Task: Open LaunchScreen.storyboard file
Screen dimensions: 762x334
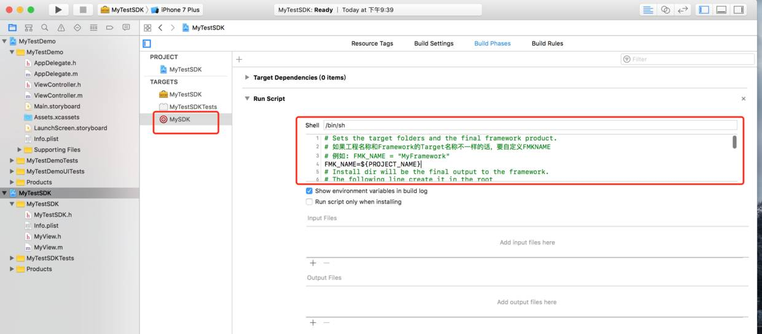Action: point(70,128)
